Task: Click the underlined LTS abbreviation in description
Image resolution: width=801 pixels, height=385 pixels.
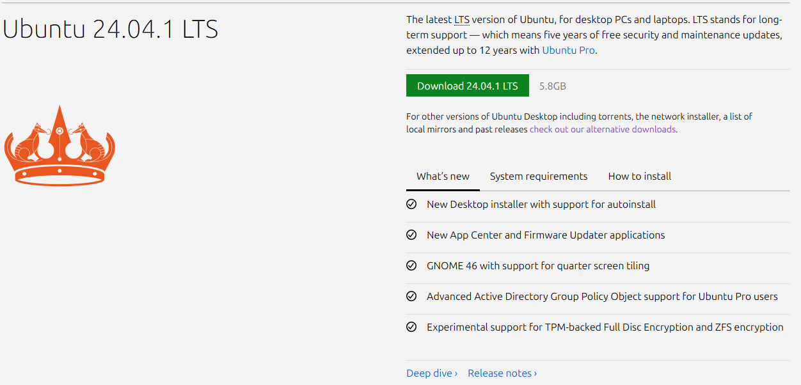Action: point(462,19)
